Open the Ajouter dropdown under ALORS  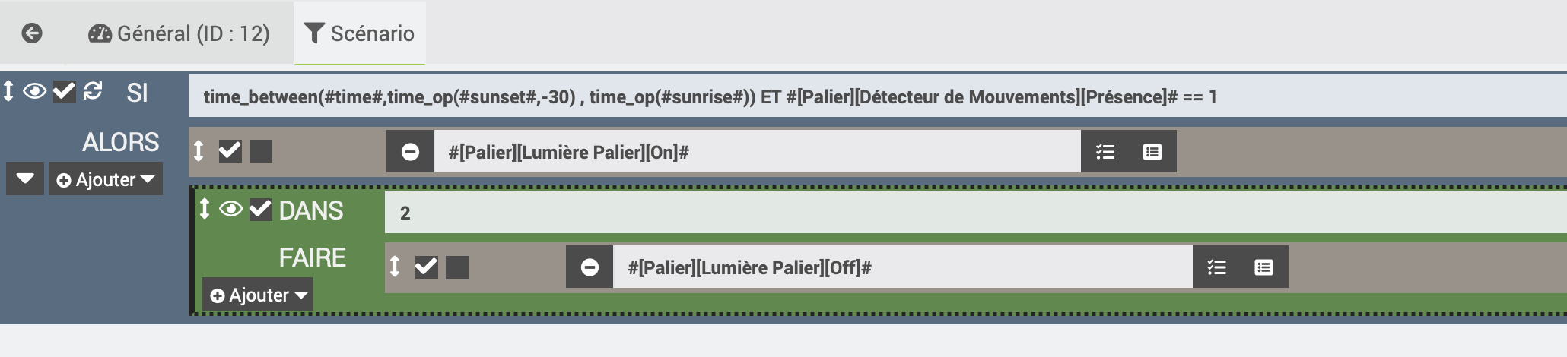[x=106, y=179]
